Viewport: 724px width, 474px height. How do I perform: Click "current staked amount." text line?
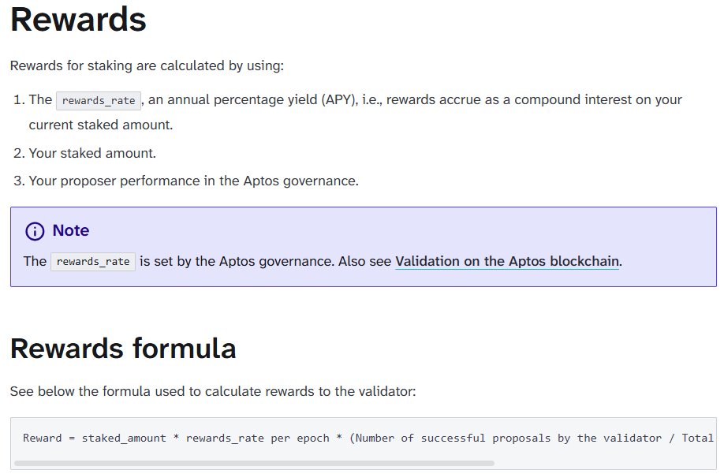tap(100, 125)
